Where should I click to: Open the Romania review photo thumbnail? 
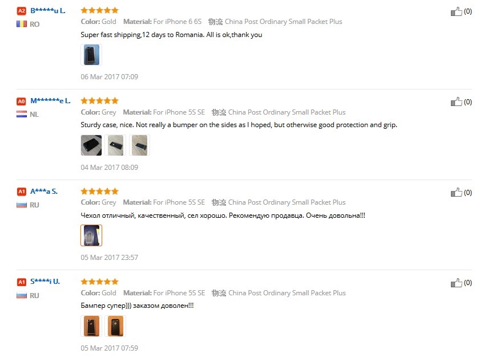click(x=91, y=55)
